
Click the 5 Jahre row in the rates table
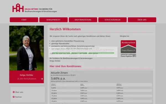click(x=102, y=88)
